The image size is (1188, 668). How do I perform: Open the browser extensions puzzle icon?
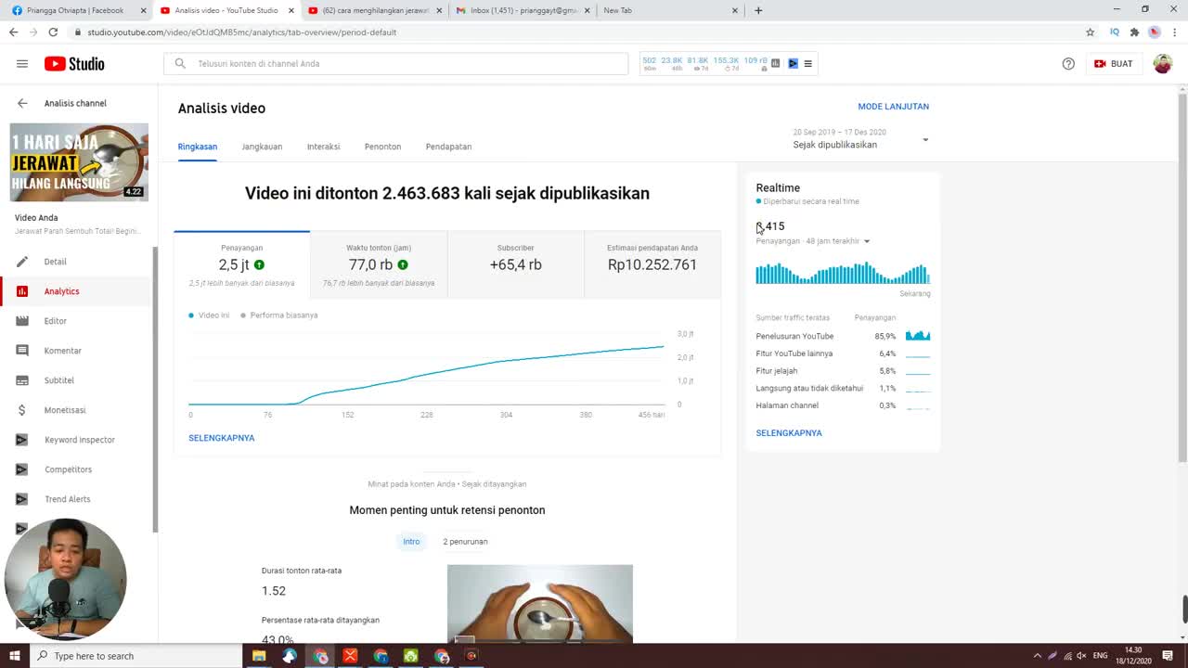(x=1134, y=32)
